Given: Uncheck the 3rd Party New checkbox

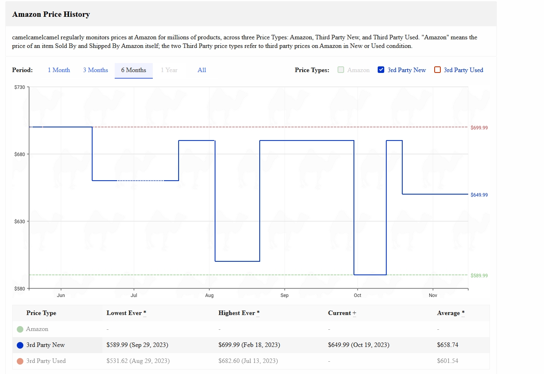Looking at the screenshot, I should click(381, 70).
